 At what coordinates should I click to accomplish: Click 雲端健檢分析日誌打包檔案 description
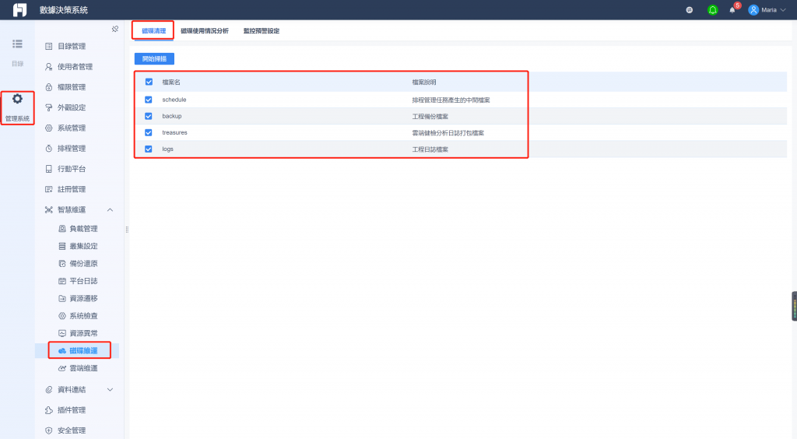point(448,133)
